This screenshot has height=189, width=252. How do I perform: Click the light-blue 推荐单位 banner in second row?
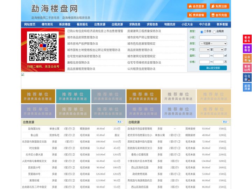(179, 111)
